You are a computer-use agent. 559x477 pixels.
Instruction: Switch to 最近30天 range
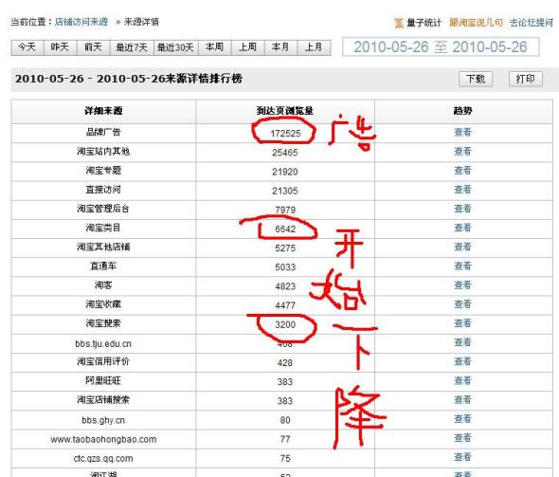pos(175,47)
